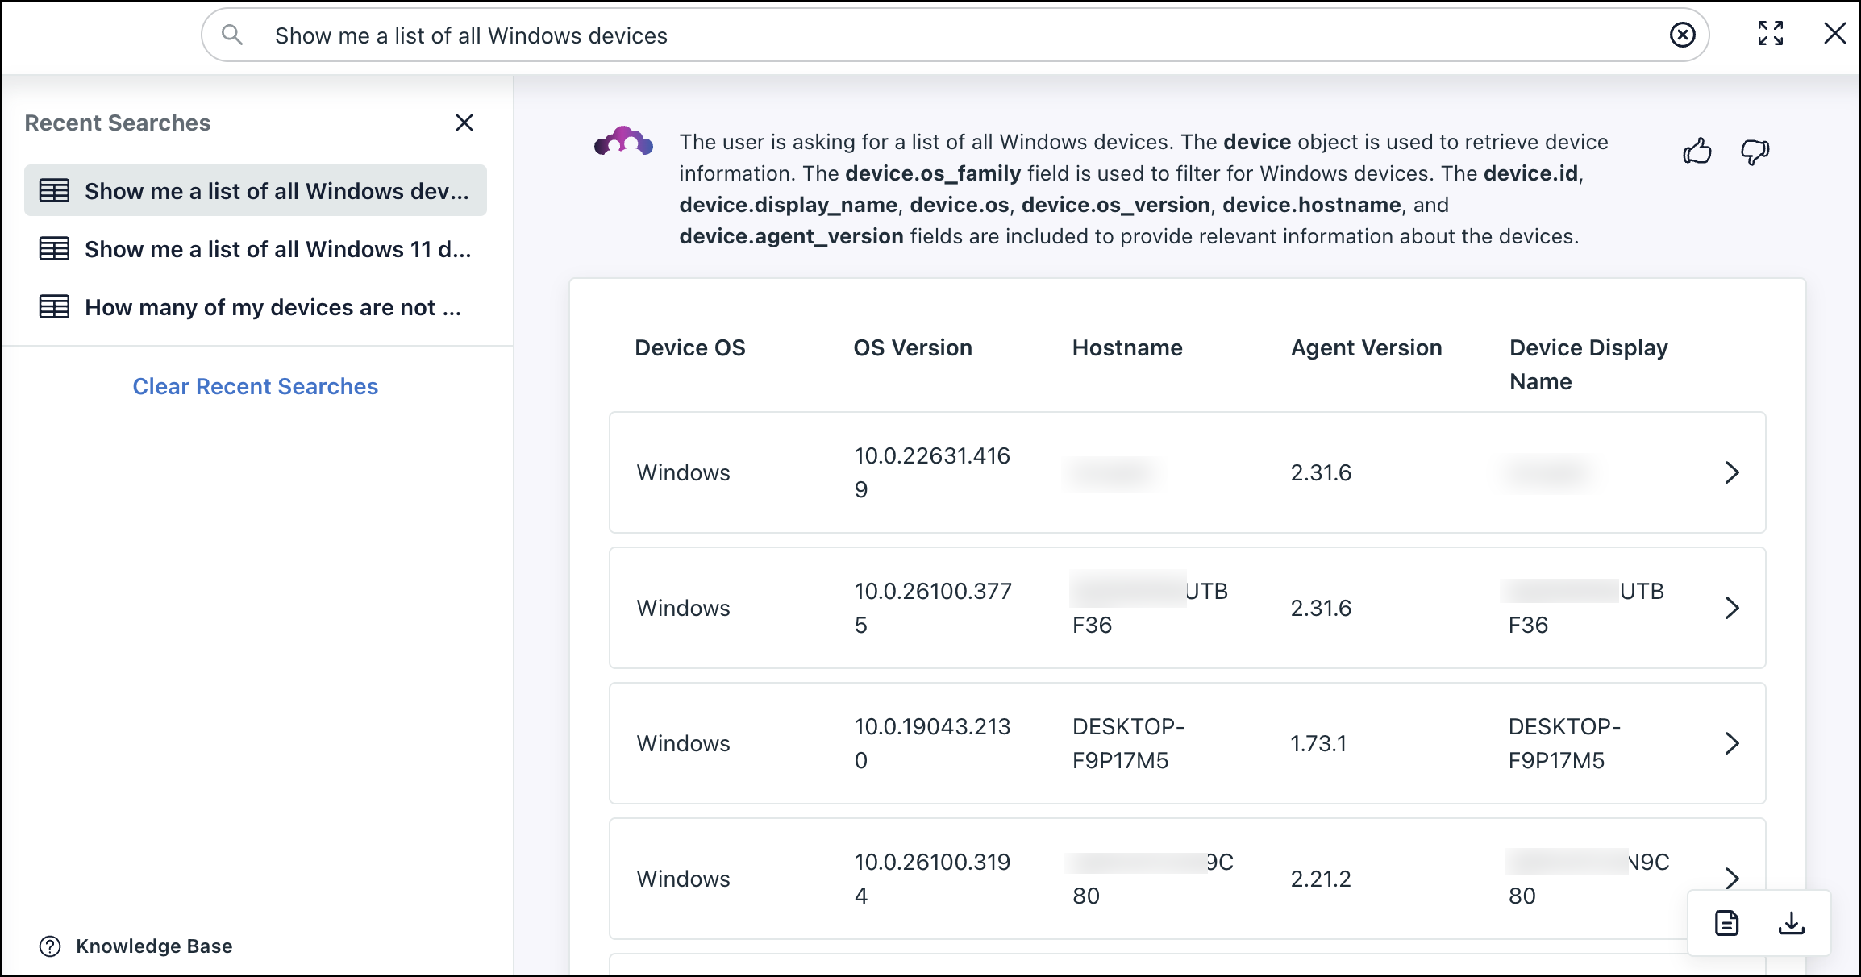Click the Knowledge Base help icon

[50, 946]
